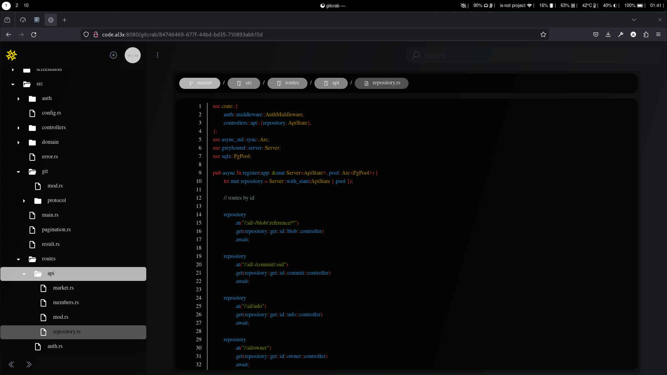Image resolution: width=667 pixels, height=375 pixels.
Task: Collapse the file tree with the double-left chevron
Action: point(11,364)
